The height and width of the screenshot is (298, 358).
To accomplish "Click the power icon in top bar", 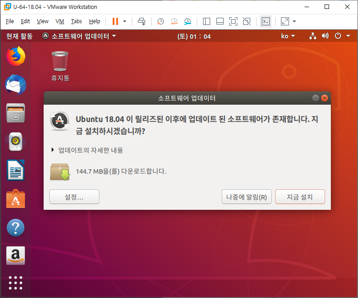I will [338, 36].
